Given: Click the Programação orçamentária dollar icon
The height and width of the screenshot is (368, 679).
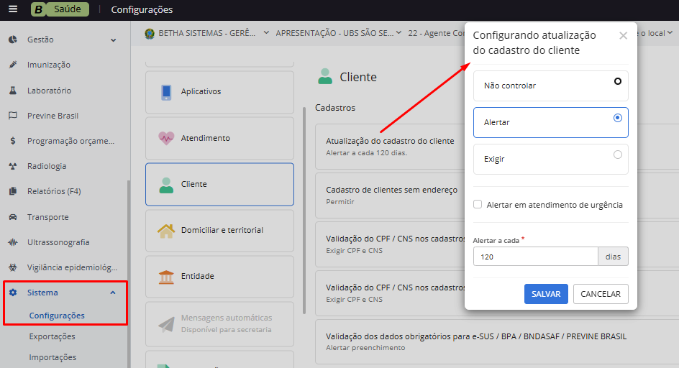Looking at the screenshot, I should tap(13, 141).
